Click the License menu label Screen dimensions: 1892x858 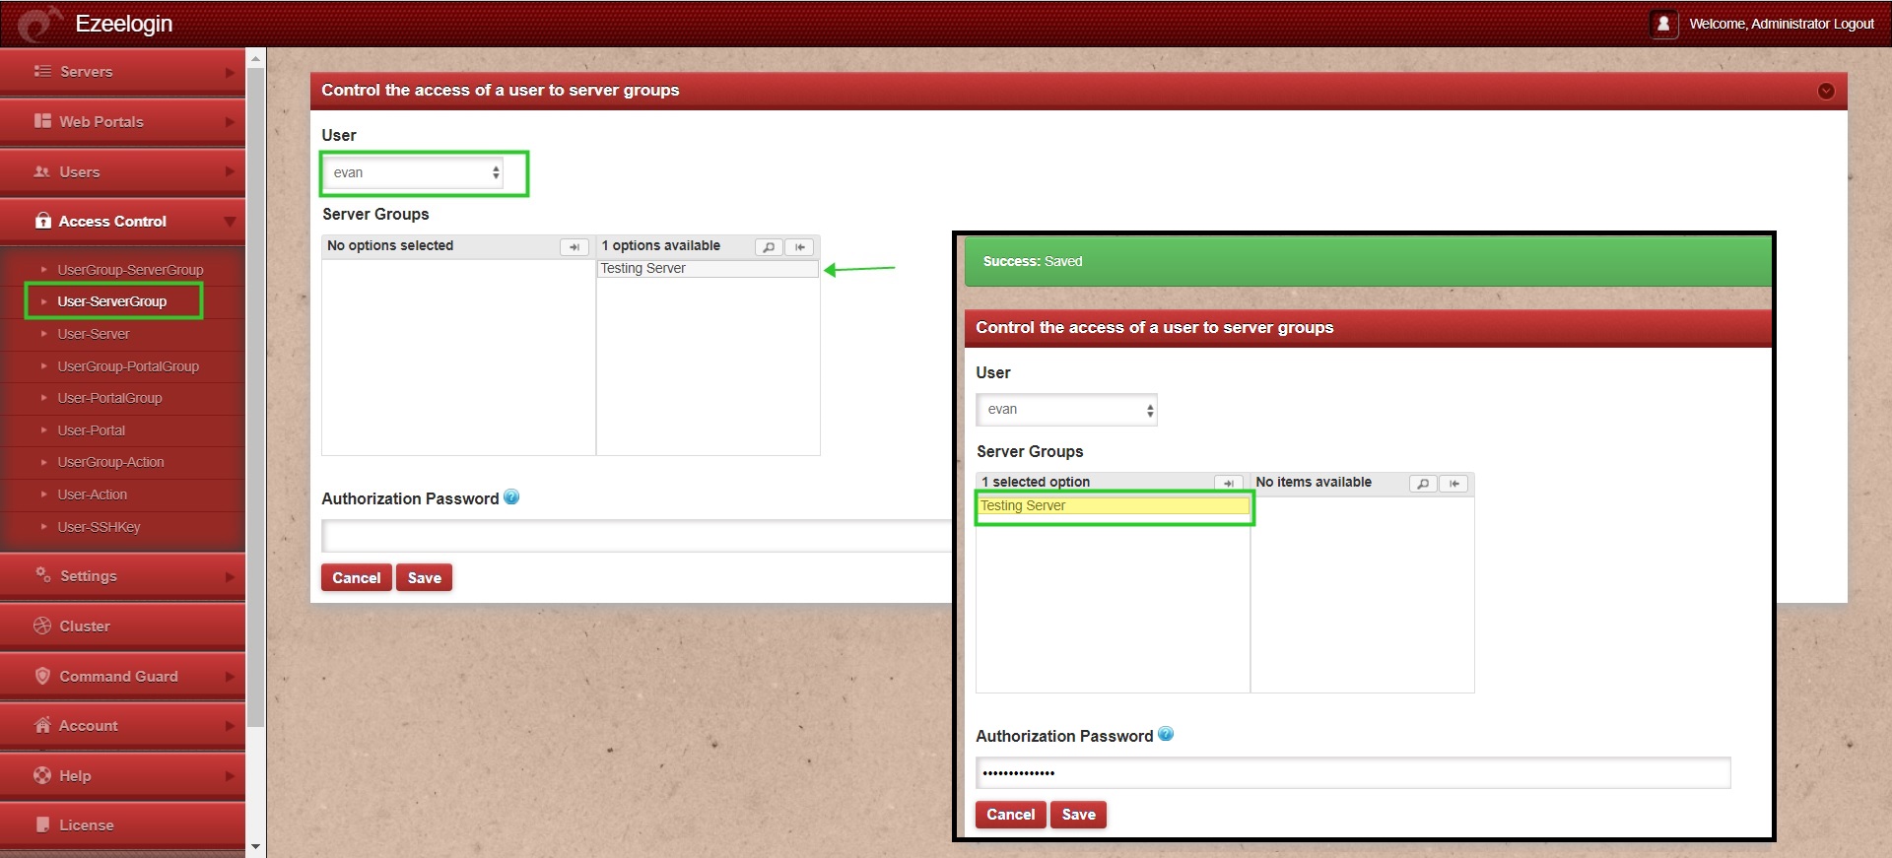pos(87,825)
